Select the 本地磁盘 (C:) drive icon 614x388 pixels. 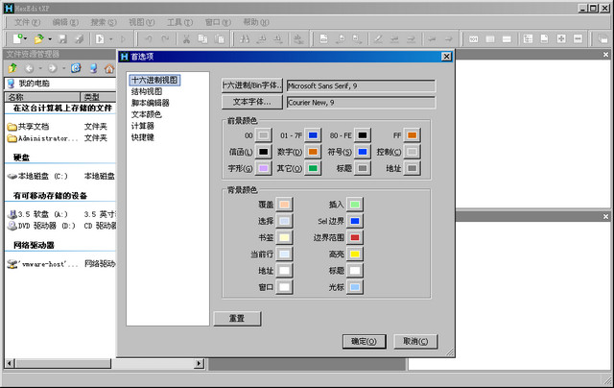click(12, 177)
